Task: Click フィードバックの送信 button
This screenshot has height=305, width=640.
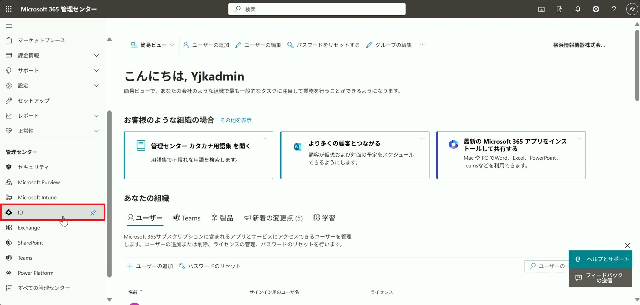Action: (600, 278)
